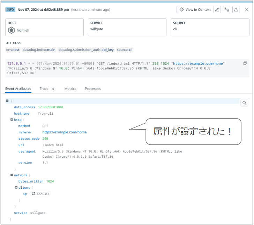Click the willgate service attribute value
This screenshot has height=225, width=254.
pyautogui.click(x=38, y=213)
